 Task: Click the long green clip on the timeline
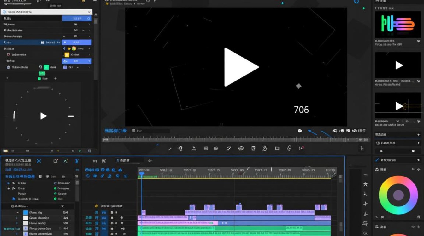pyautogui.click(x=235, y=228)
